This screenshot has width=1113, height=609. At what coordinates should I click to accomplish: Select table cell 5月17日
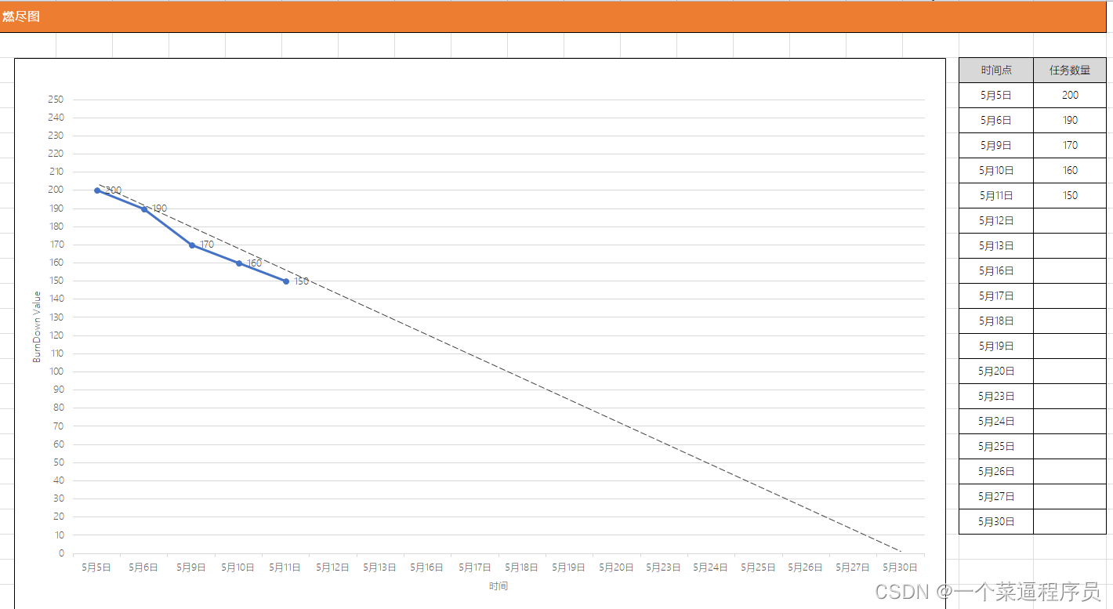996,295
